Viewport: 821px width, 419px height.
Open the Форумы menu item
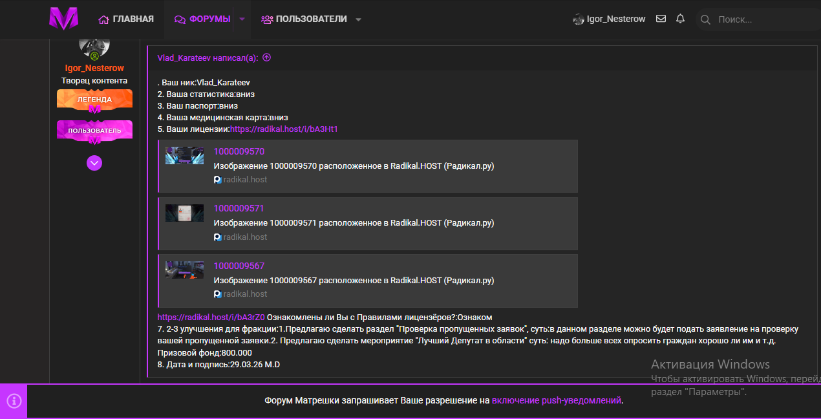pos(202,19)
